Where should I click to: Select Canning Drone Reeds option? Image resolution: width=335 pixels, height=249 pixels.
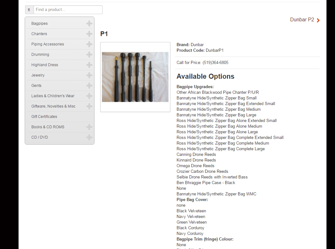pos(196,155)
